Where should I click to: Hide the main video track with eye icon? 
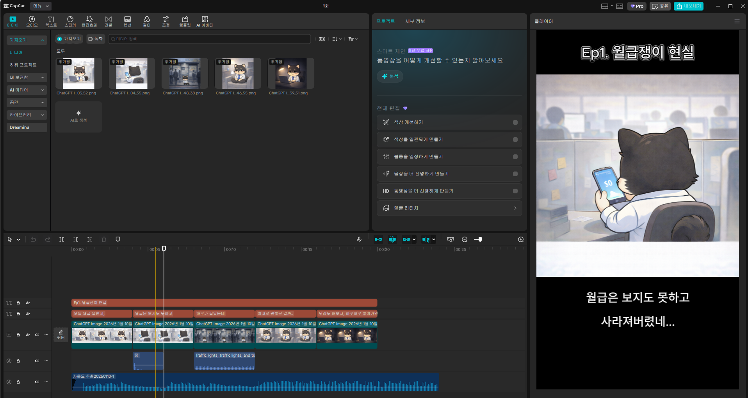[x=28, y=335]
